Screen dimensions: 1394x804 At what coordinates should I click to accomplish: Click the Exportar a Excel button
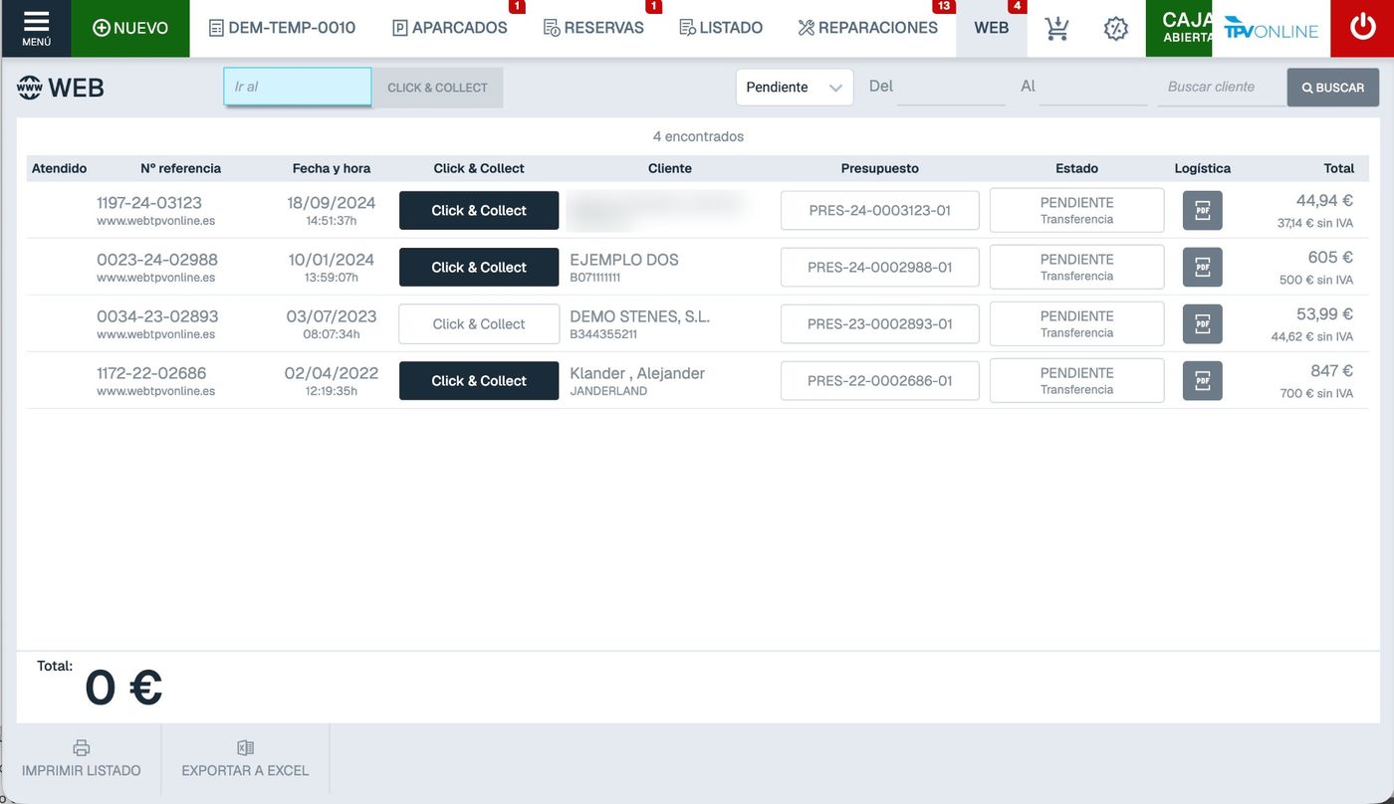245,758
